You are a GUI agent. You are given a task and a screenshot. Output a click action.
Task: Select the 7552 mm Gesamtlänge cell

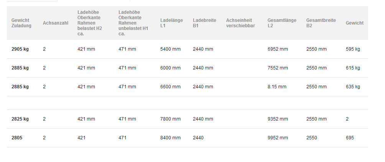click(x=278, y=68)
